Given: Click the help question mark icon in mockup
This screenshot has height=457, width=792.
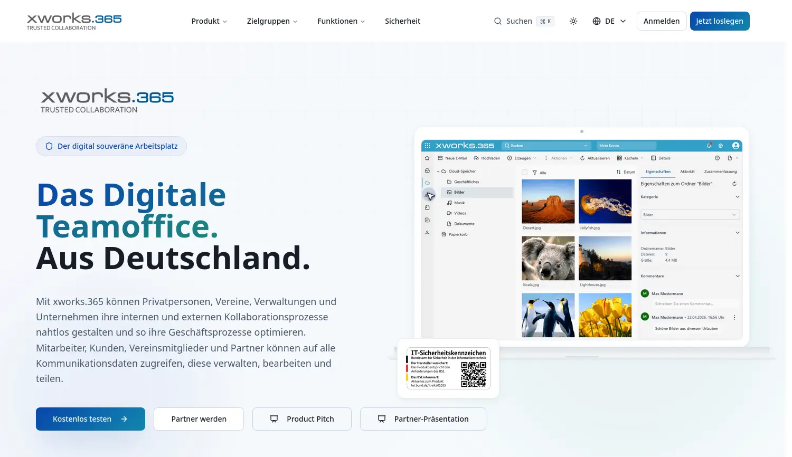Looking at the screenshot, I should [x=717, y=158].
